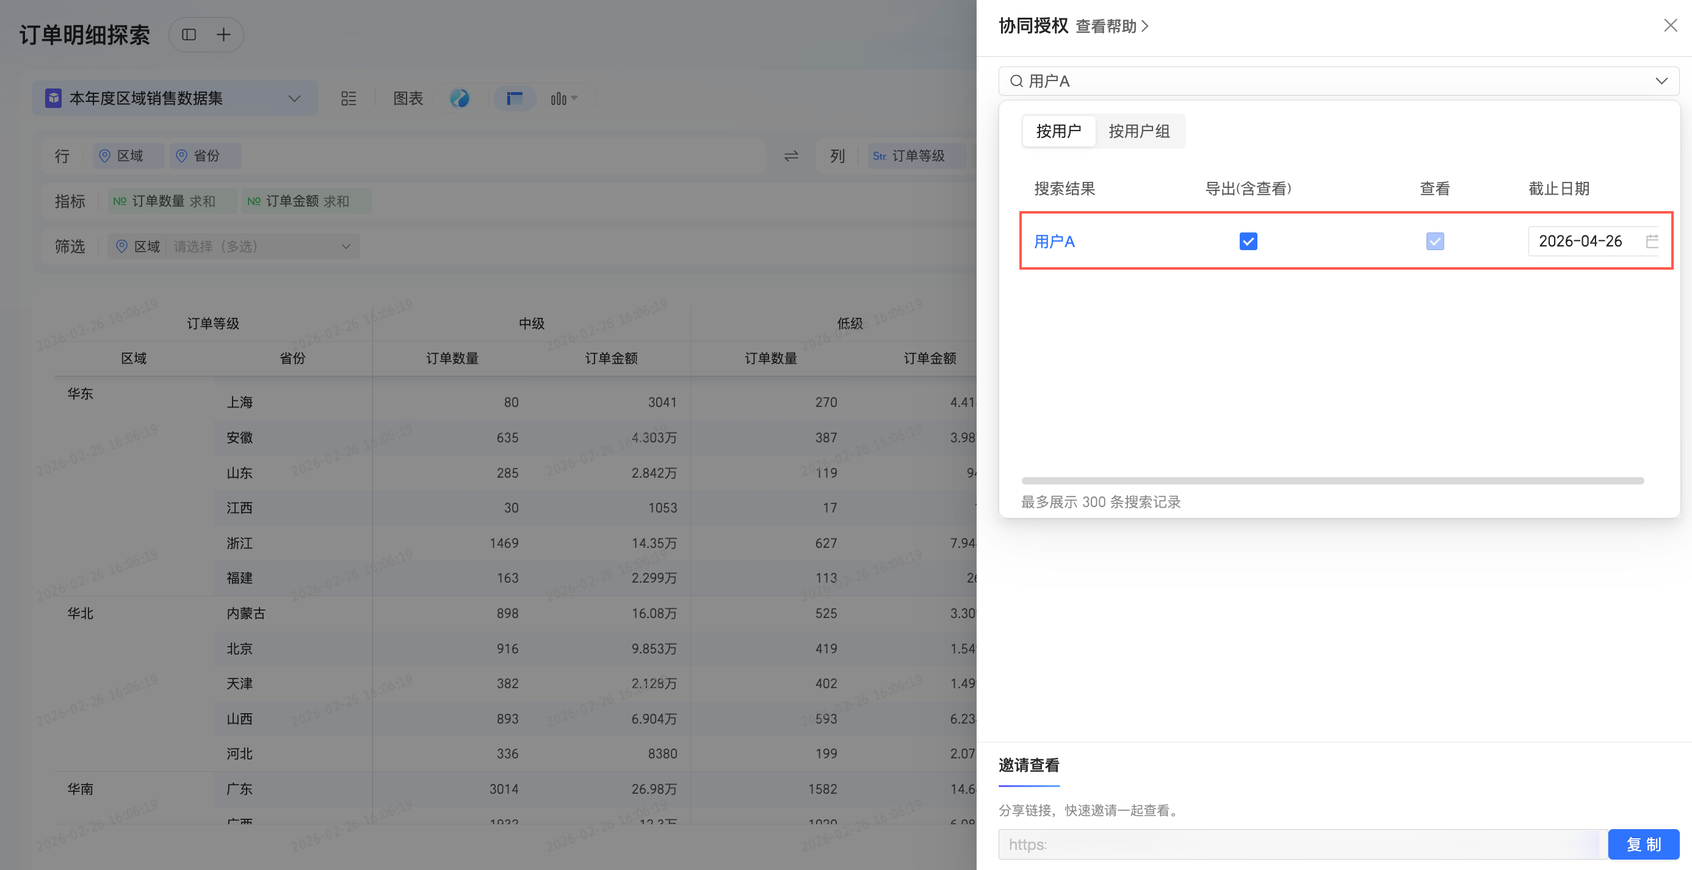Expand the 本年度区域销售数据集 dataset dropdown
Screen dimensions: 1692x870
point(294,98)
